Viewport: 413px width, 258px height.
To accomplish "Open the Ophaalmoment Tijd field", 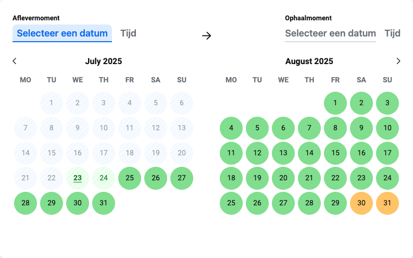I will pos(393,33).
